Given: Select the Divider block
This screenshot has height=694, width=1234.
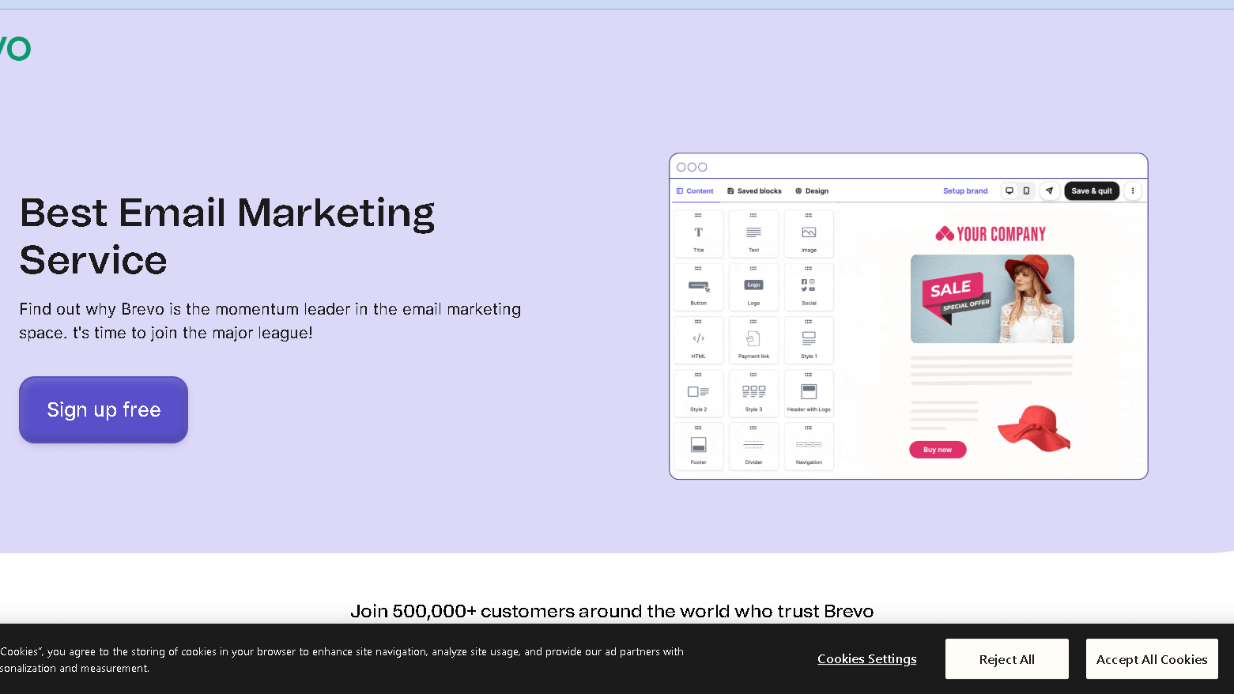Looking at the screenshot, I should click(x=753, y=445).
